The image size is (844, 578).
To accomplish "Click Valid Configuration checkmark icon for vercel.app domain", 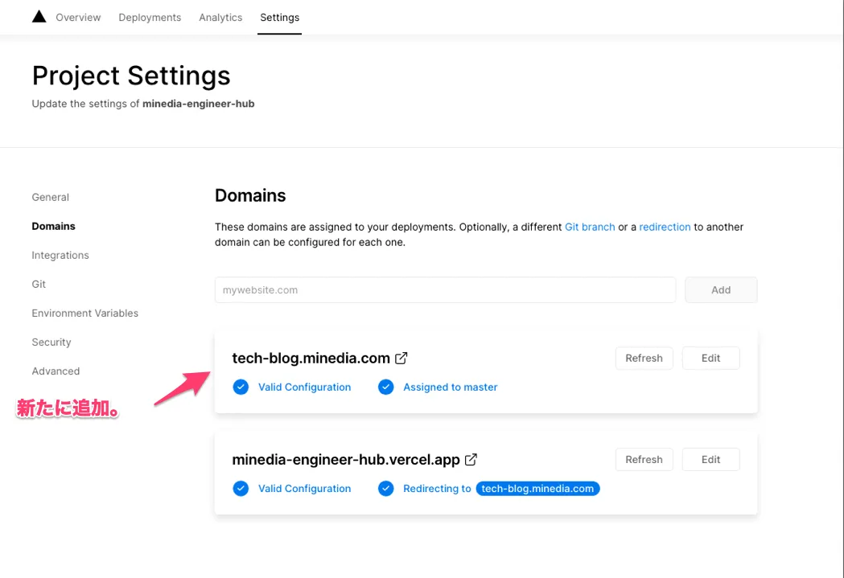I will click(x=241, y=489).
